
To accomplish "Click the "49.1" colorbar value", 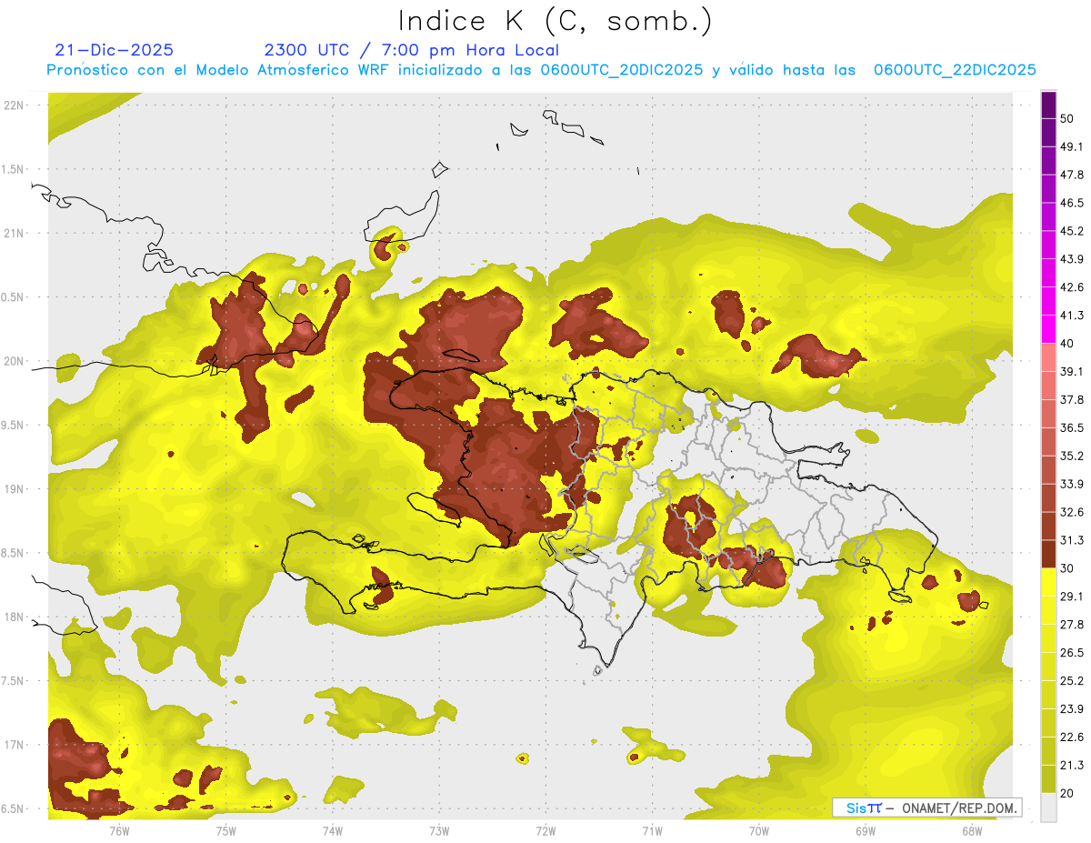I will click(x=1072, y=146).
